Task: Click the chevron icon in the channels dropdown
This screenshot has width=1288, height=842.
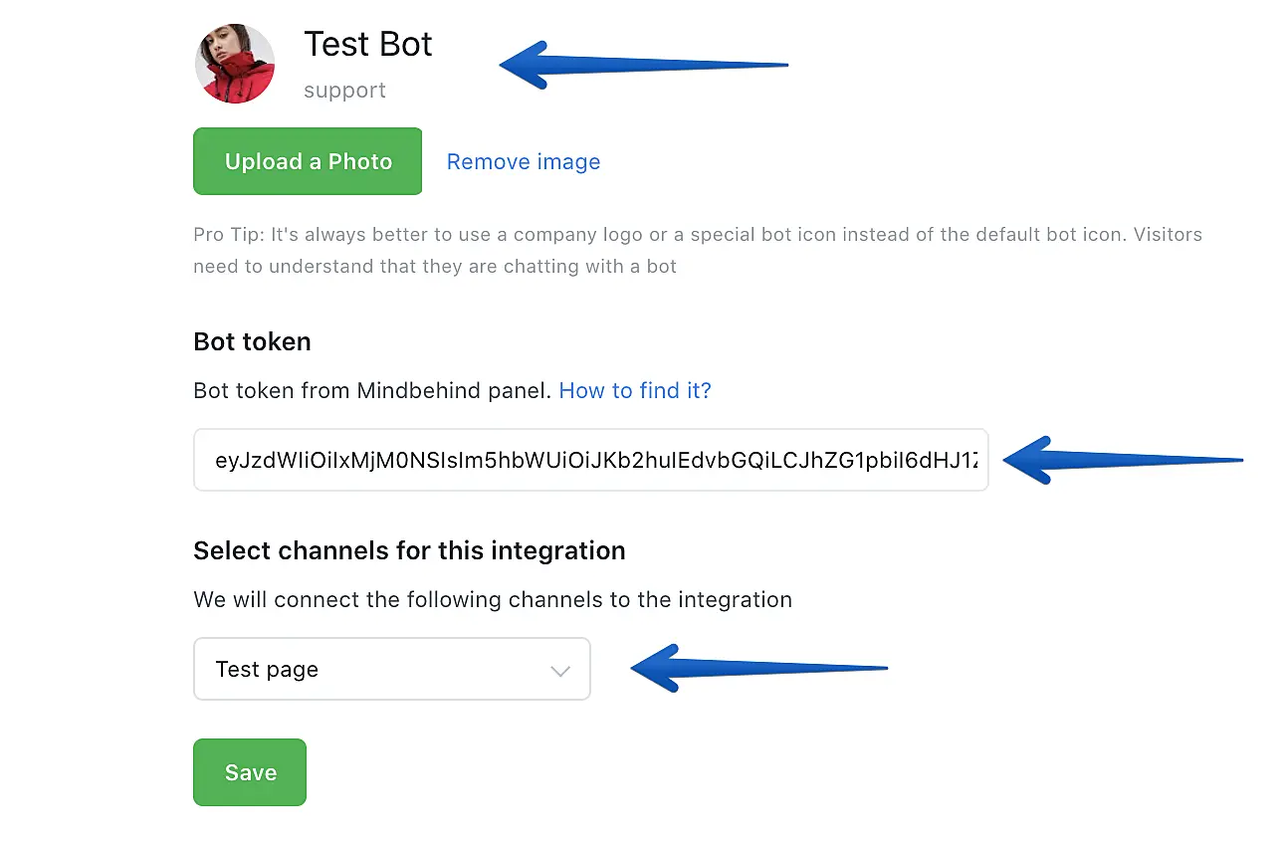Action: [x=560, y=671]
